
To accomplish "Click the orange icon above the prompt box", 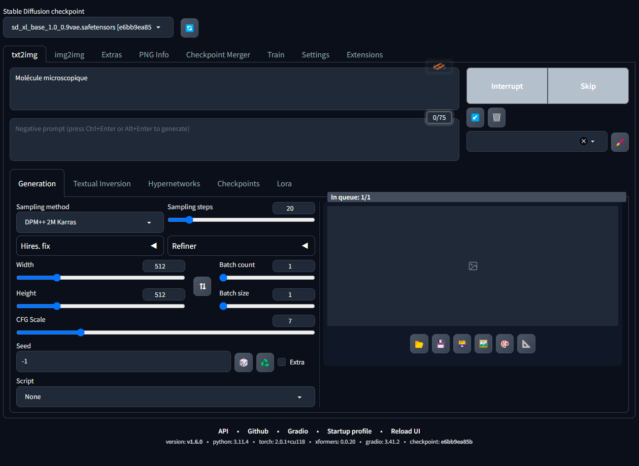I will 439,66.
